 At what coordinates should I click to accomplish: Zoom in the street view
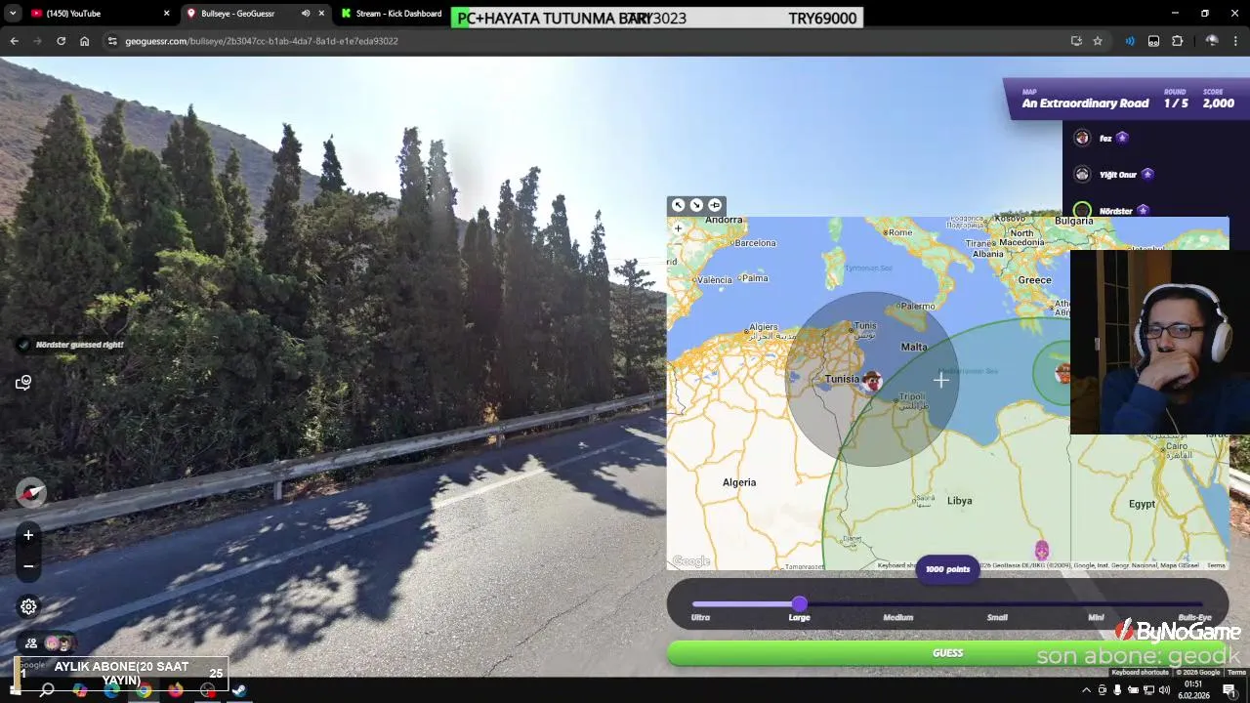tap(28, 535)
